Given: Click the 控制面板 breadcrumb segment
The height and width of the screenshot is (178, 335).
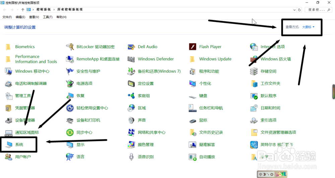Looking at the screenshot, I should [44, 9].
